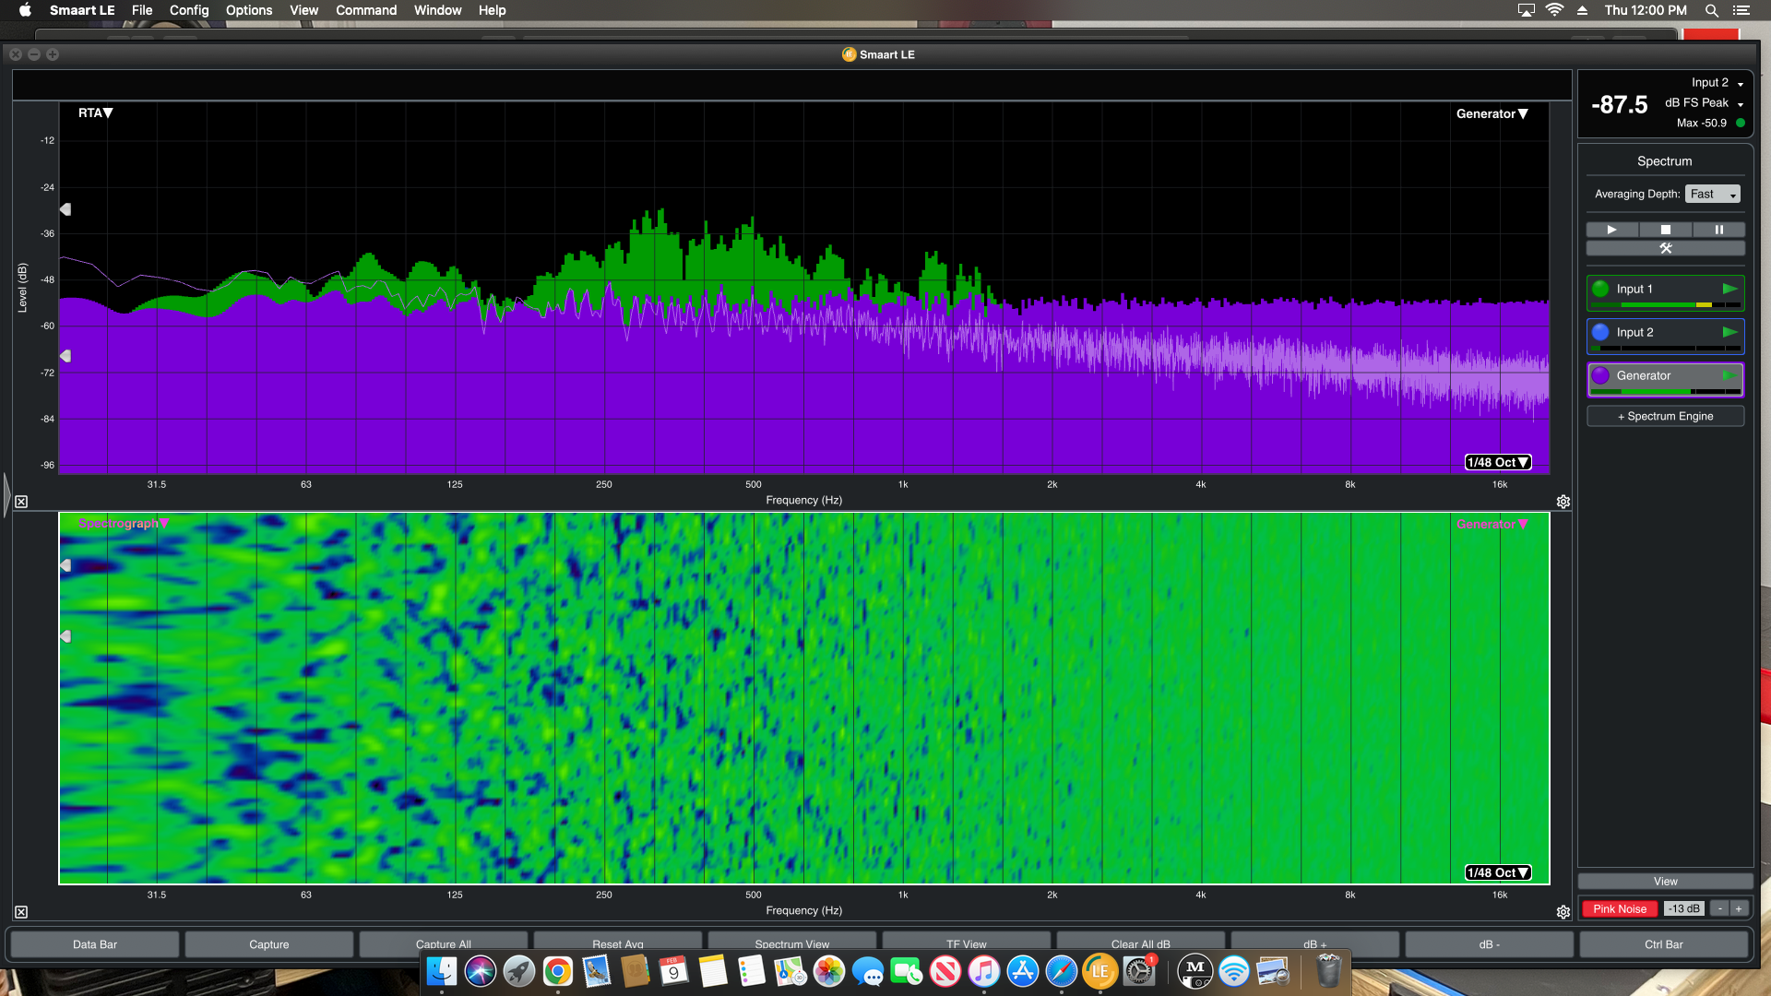Click the Capture All button
This screenshot has height=996, width=1771.
444,944
